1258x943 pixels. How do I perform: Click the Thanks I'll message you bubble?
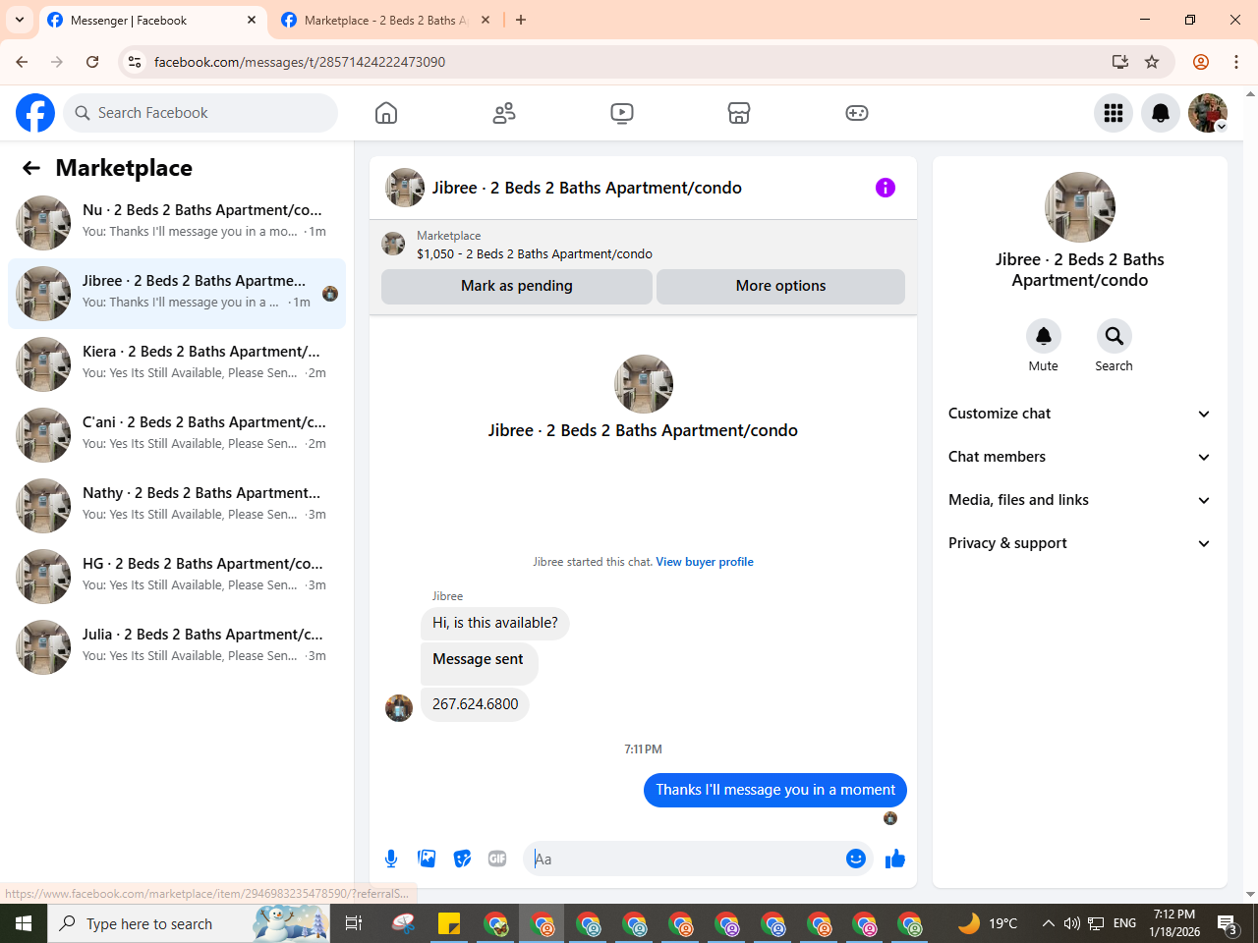click(775, 790)
